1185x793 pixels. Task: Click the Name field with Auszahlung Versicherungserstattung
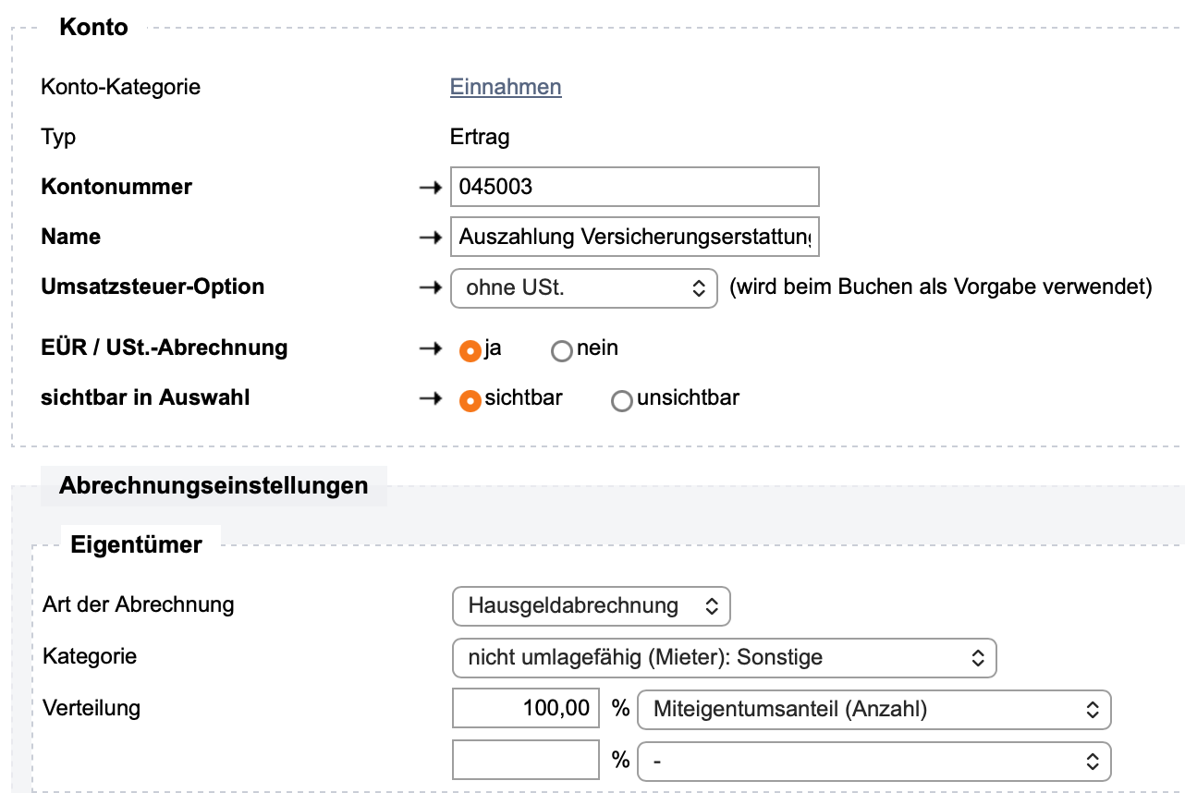pos(635,237)
